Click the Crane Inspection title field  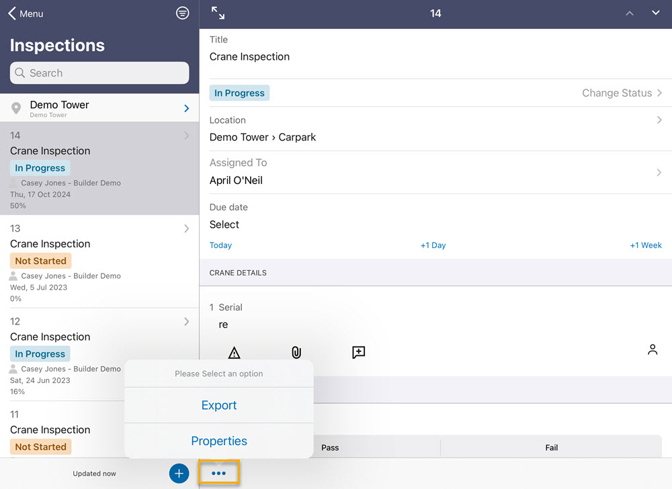pyautogui.click(x=249, y=56)
